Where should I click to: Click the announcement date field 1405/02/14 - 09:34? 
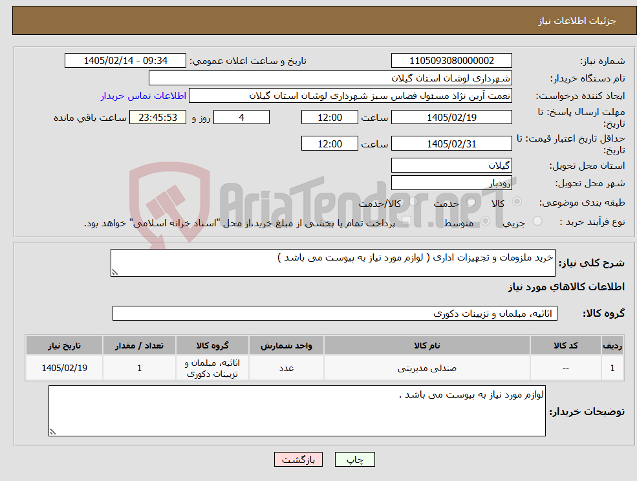[125, 61]
